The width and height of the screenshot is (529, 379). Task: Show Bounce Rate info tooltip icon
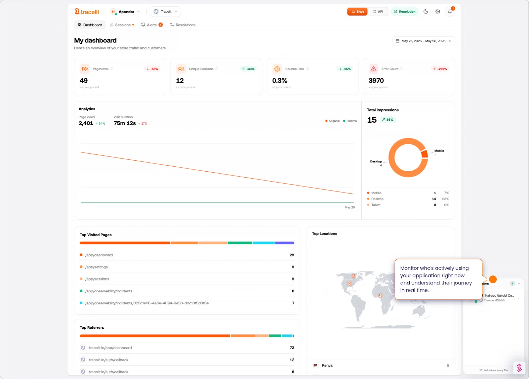(307, 69)
